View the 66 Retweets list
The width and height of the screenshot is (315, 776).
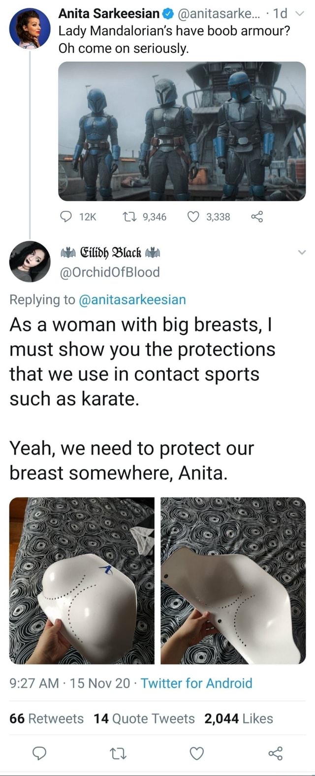tap(47, 718)
